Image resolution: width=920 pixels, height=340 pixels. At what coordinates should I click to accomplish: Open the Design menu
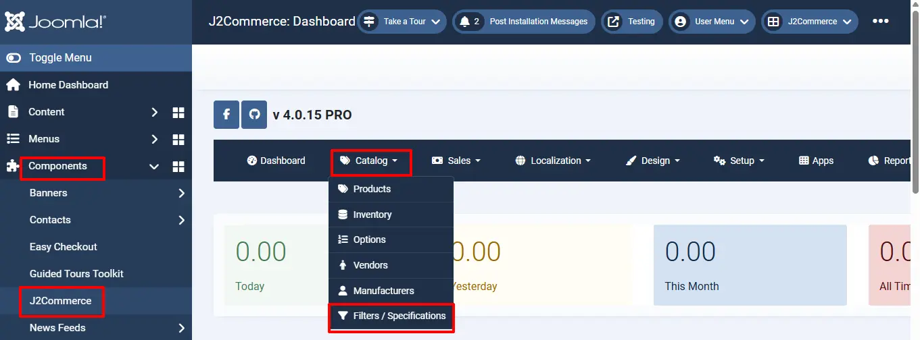click(x=653, y=161)
